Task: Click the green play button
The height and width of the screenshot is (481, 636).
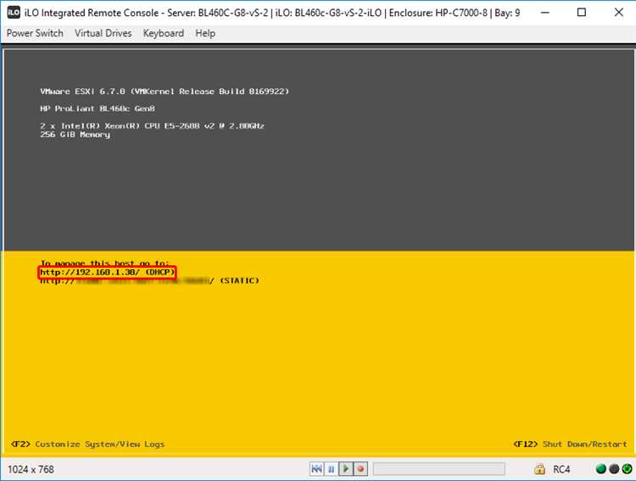Action: (x=346, y=469)
